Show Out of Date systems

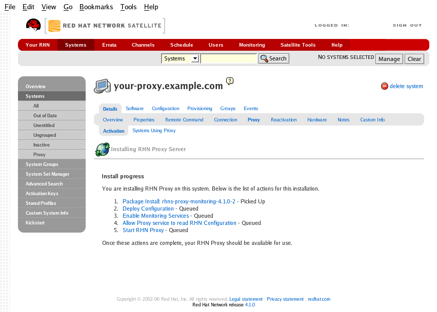pos(52,115)
